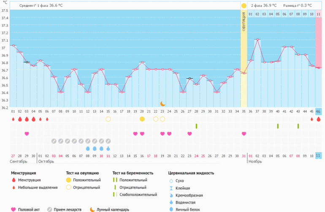Click the intercourse heart under cycle day 24

tap(169, 134)
